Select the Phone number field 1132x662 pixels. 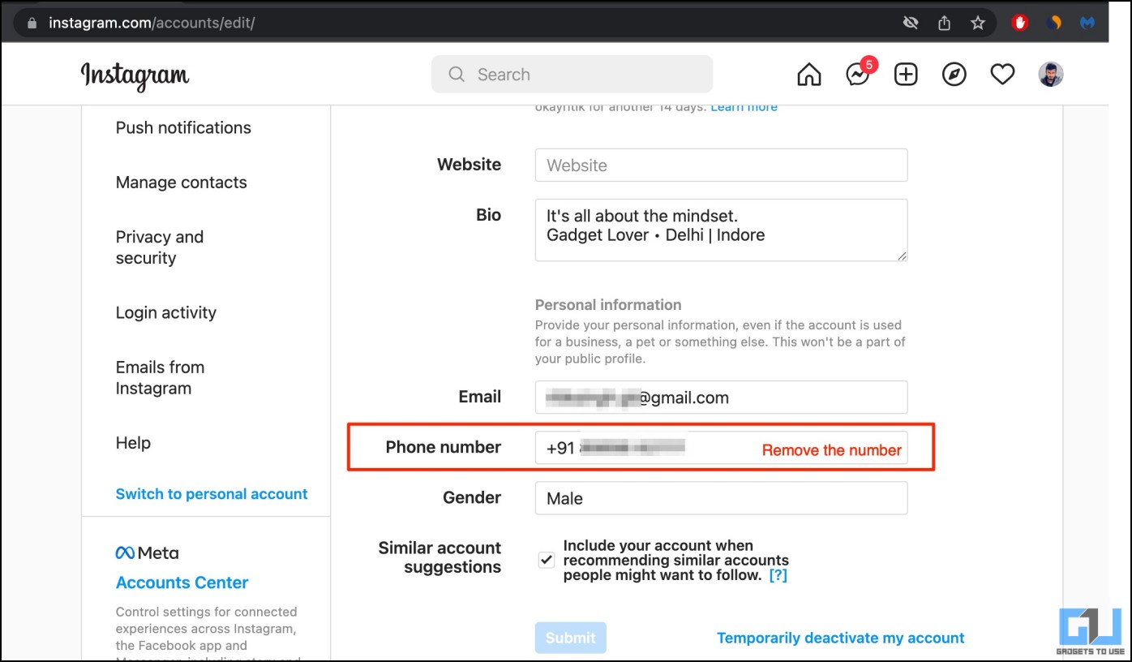point(721,448)
